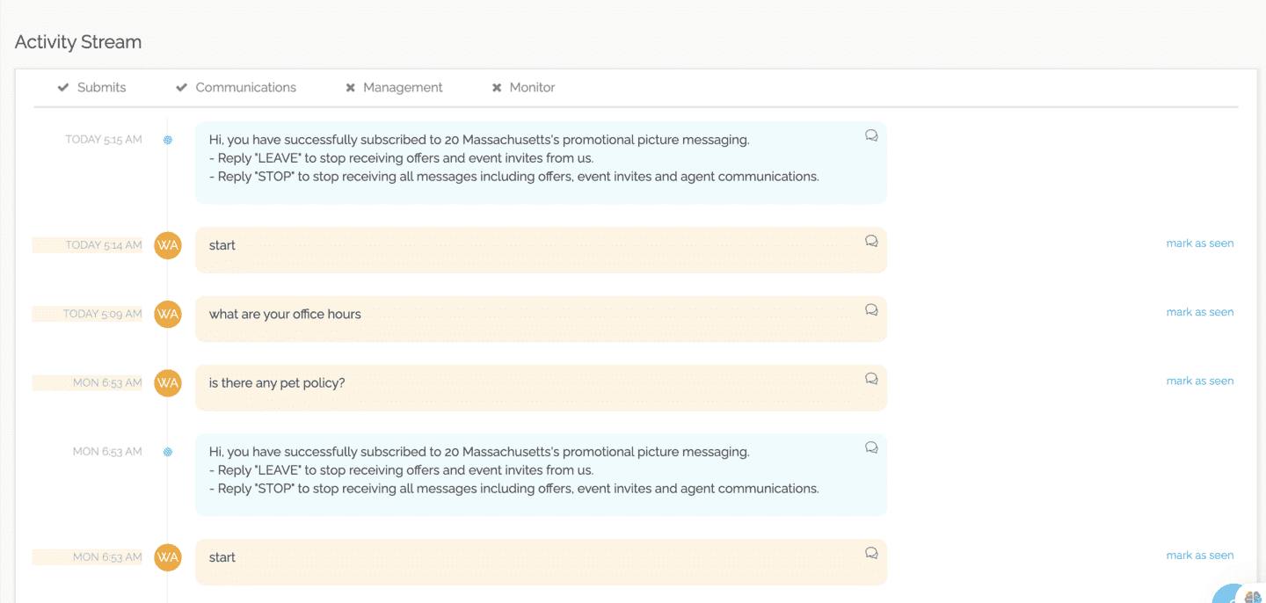Click the timeline dot at TODAY 5:15 AM
Viewport: 1266px width, 603px height.
click(168, 140)
